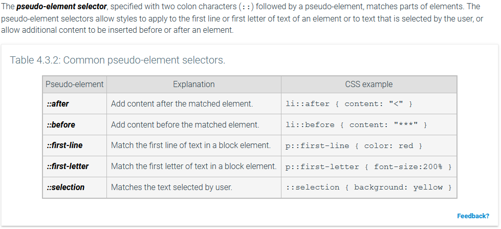Click the p::first-letter font-size code
The height and width of the screenshot is (229, 501).
coord(369,166)
